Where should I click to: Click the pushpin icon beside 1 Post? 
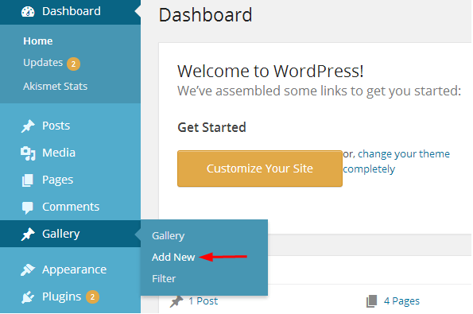(176, 301)
